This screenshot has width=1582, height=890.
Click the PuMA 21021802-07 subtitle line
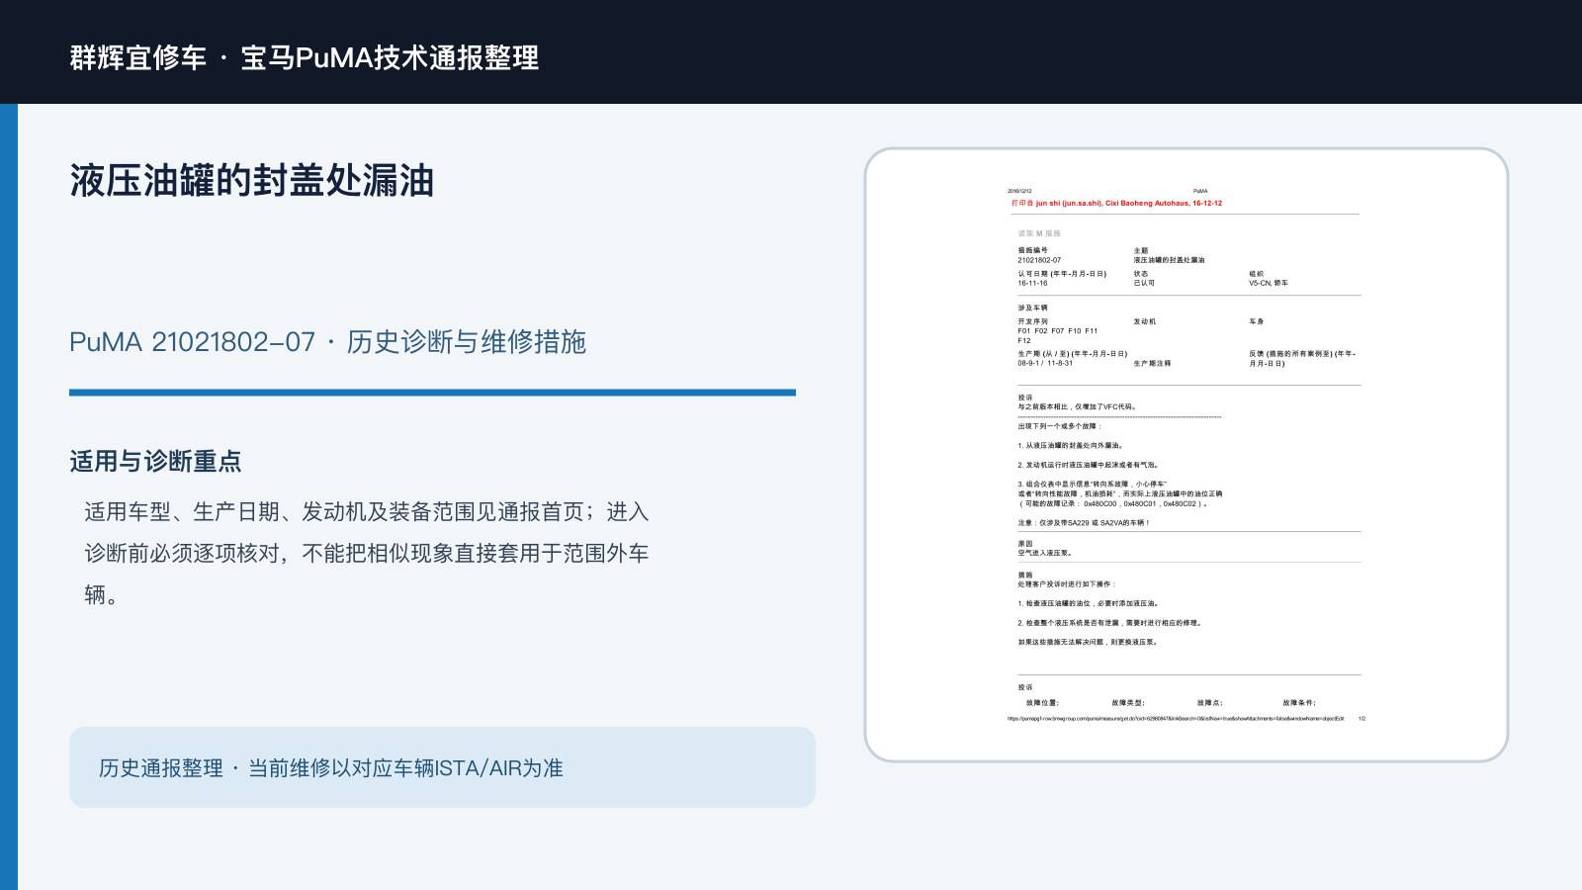pos(327,342)
